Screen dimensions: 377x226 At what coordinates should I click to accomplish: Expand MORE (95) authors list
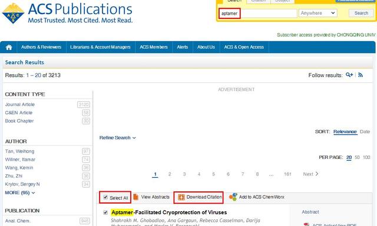point(20,192)
